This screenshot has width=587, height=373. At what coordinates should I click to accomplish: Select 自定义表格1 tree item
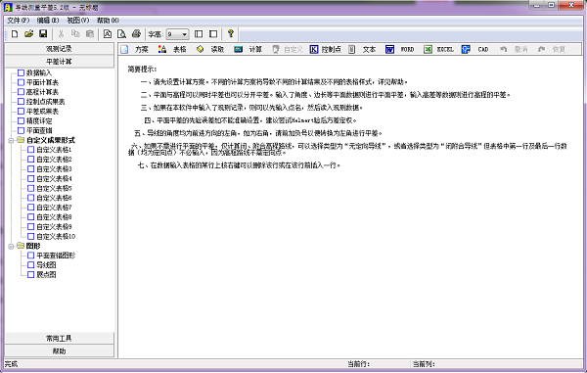(54, 150)
